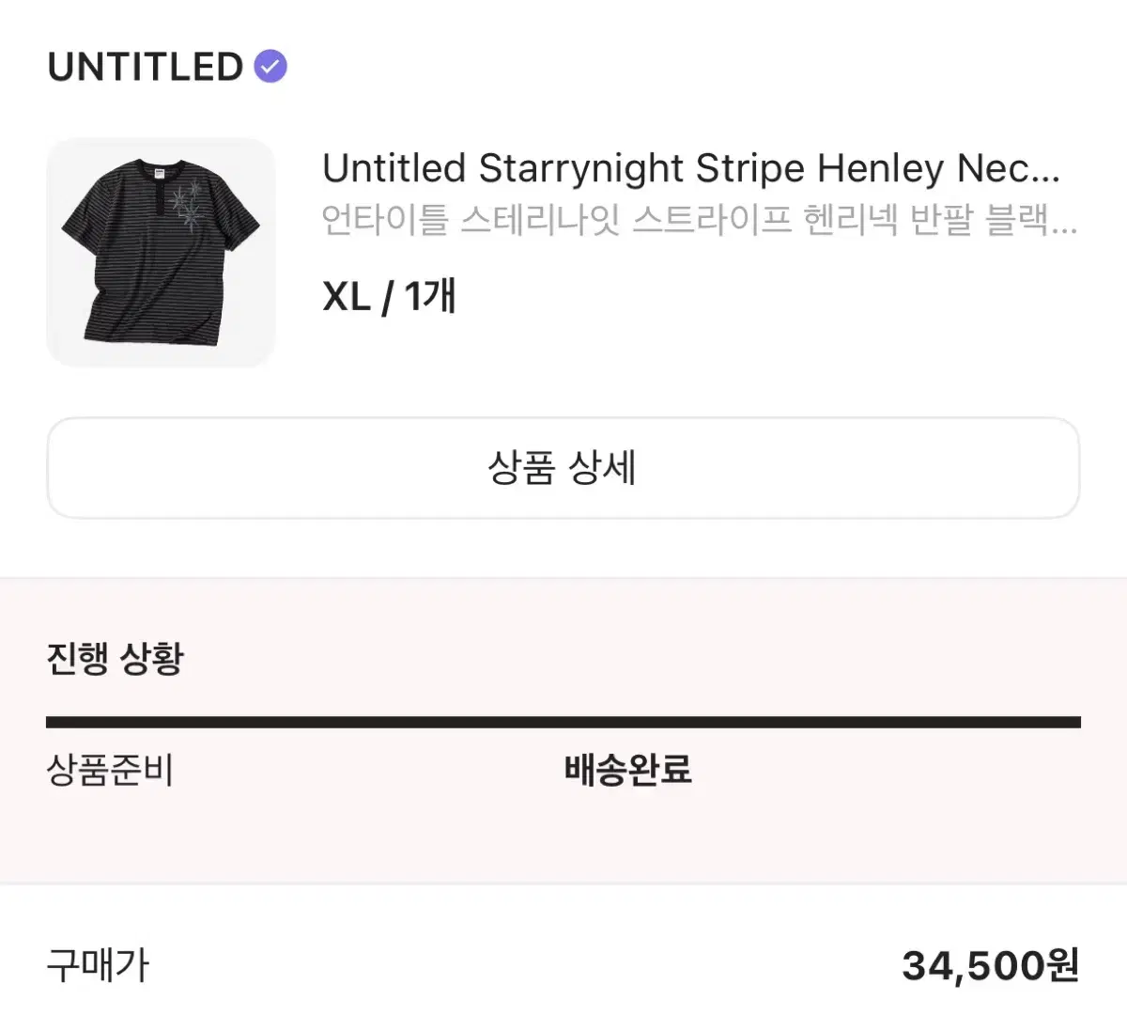Expand the truncated Korean product description
The height and width of the screenshot is (1015, 1127).
click(x=700, y=222)
